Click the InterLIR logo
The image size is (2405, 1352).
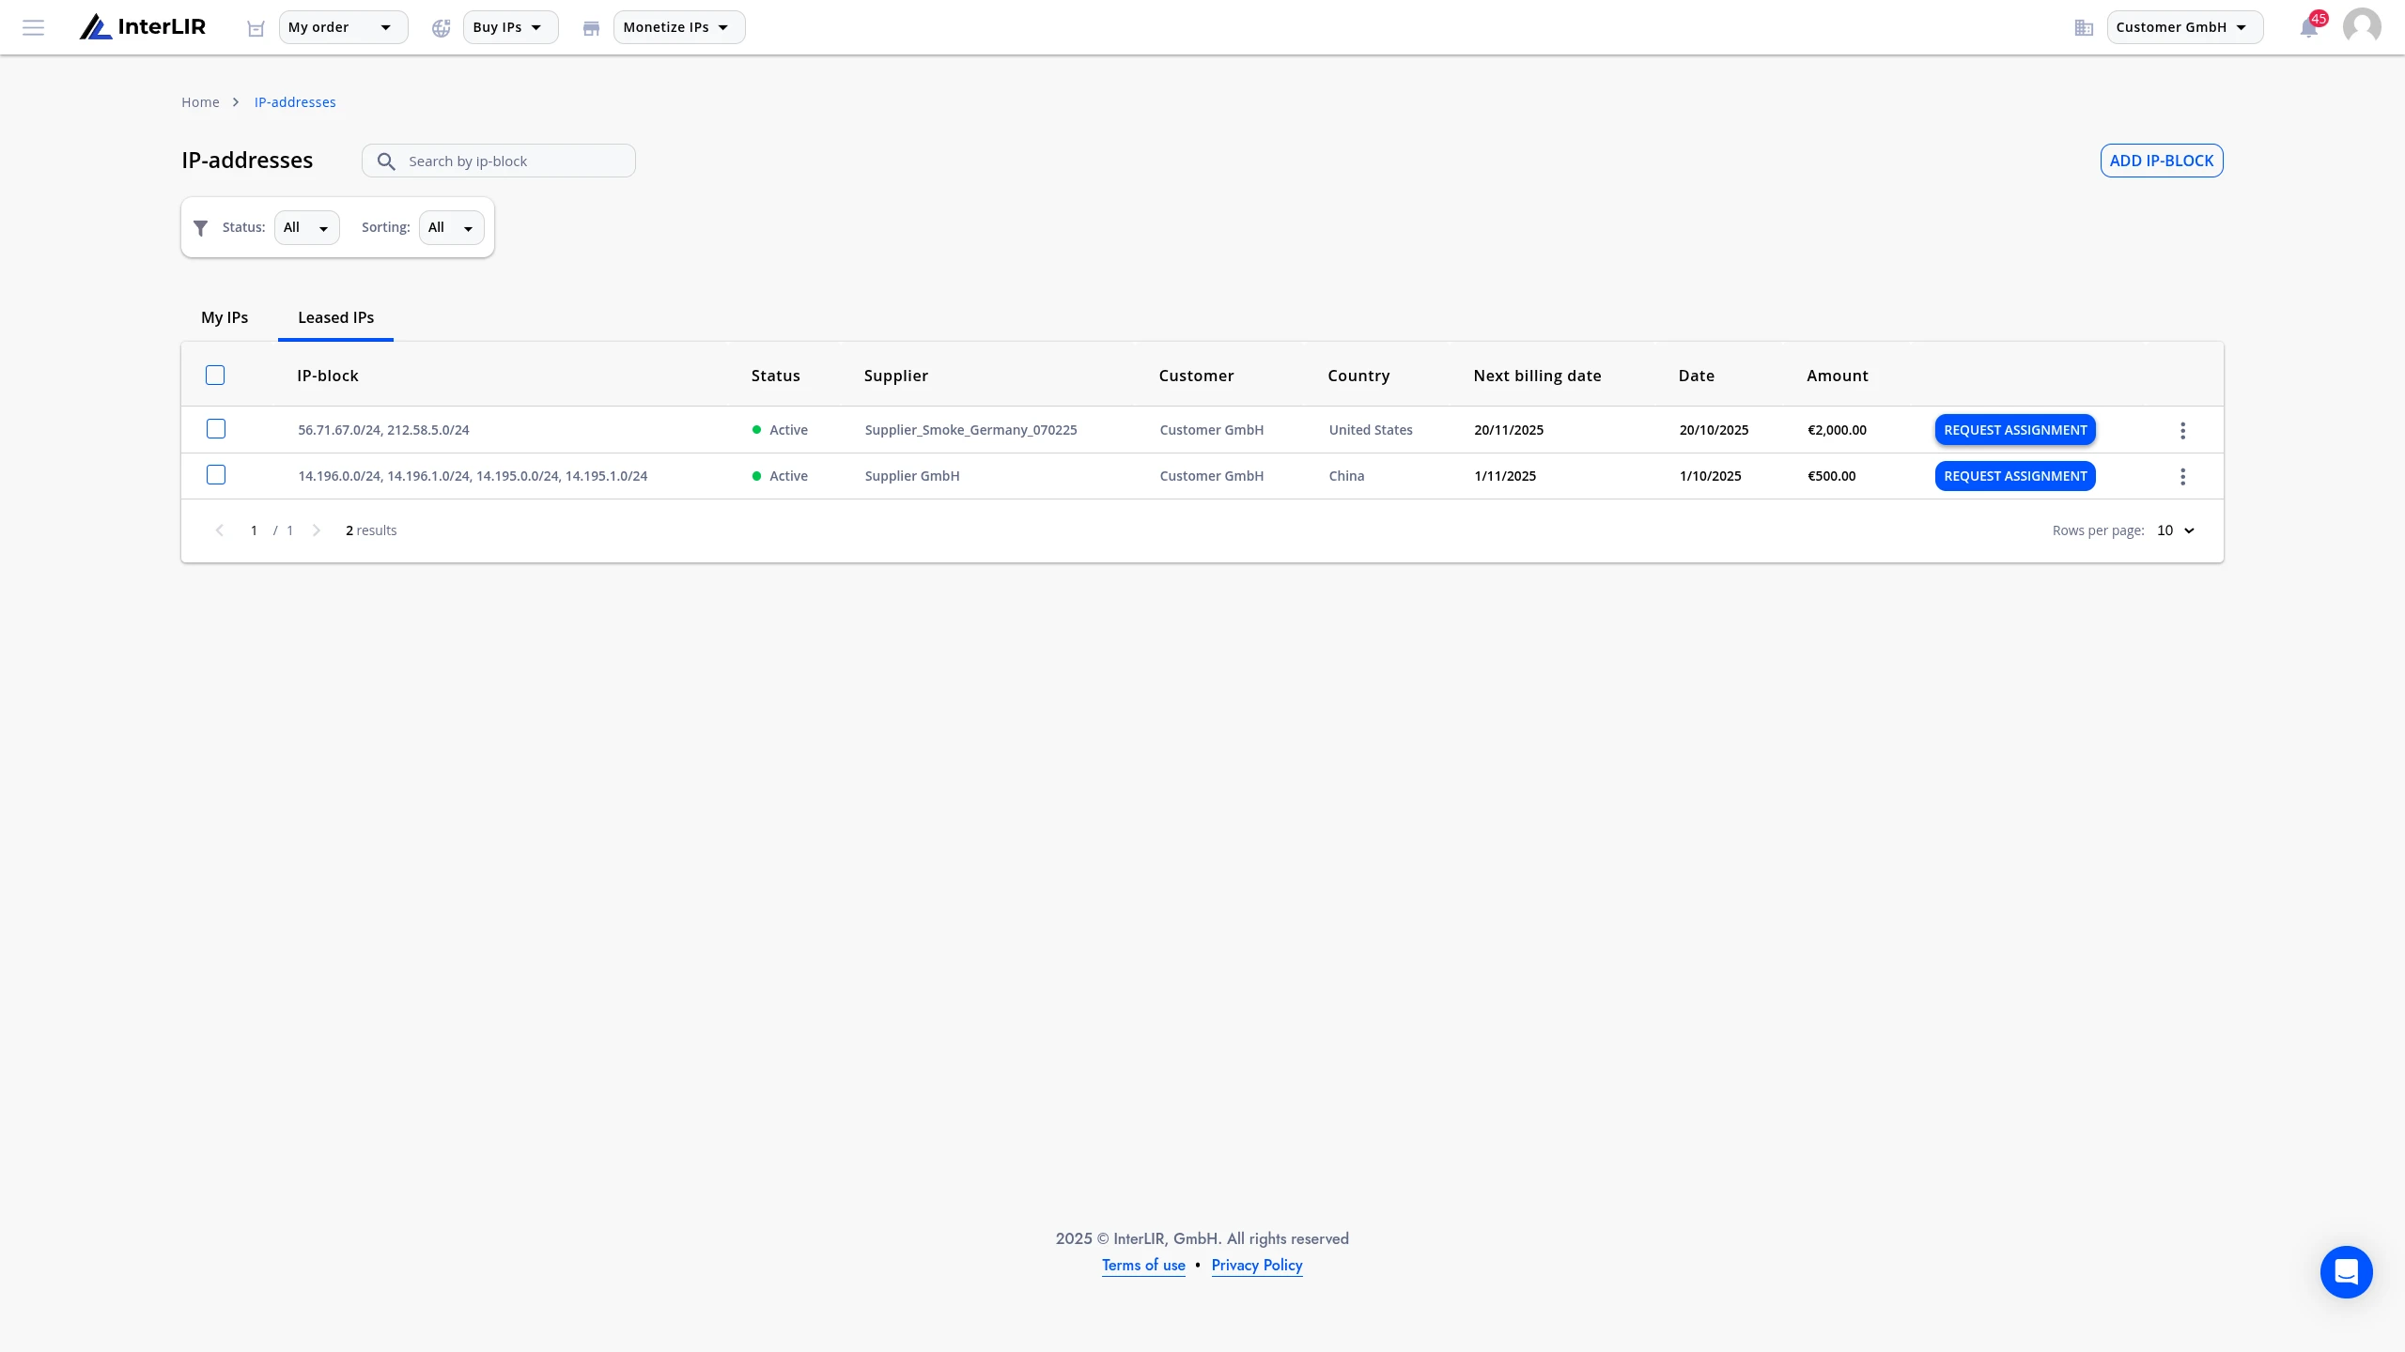pos(143,27)
